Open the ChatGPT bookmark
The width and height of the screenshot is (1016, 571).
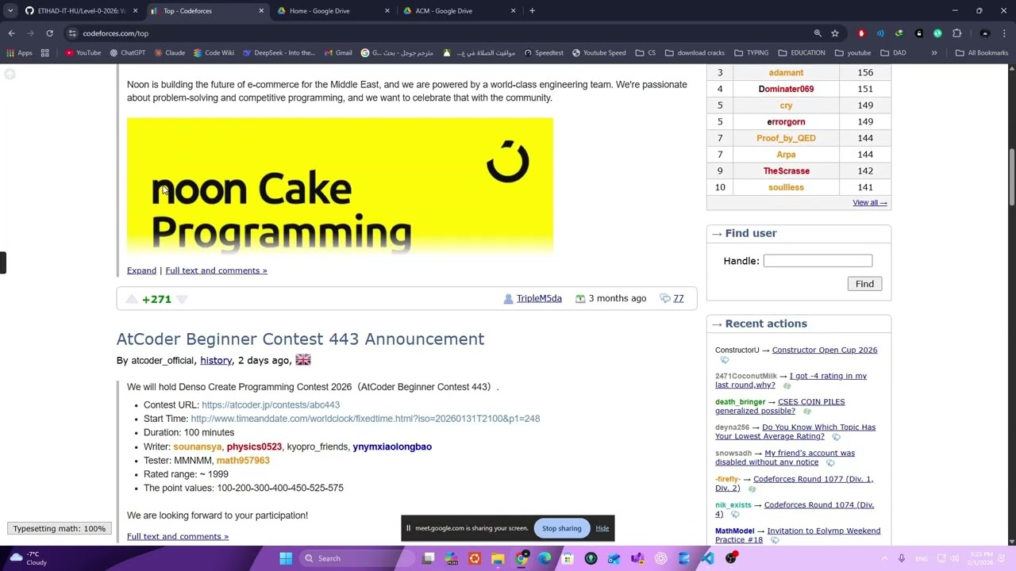(127, 53)
